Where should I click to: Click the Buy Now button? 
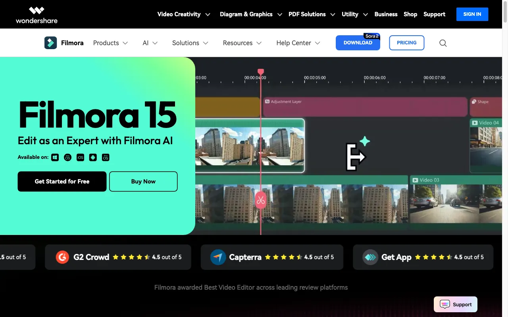[x=143, y=181]
